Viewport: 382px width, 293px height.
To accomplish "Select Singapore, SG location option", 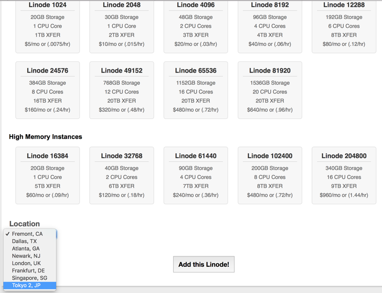I will (30, 278).
